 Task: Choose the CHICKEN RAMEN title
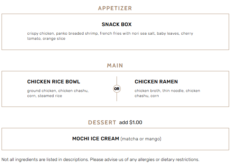pos(156,82)
